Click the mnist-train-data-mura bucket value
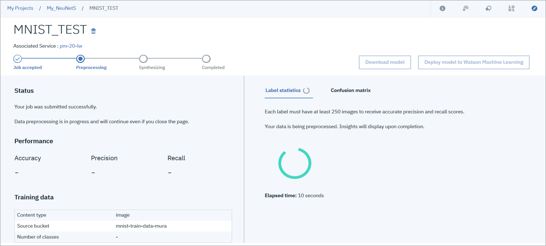The image size is (546, 246). [141, 226]
